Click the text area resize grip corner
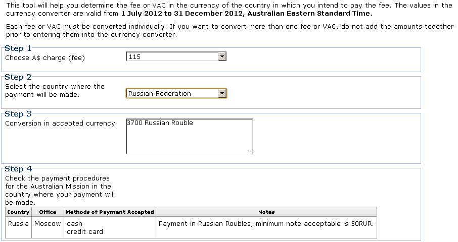This screenshot has height=242, width=458. pyautogui.click(x=250, y=152)
